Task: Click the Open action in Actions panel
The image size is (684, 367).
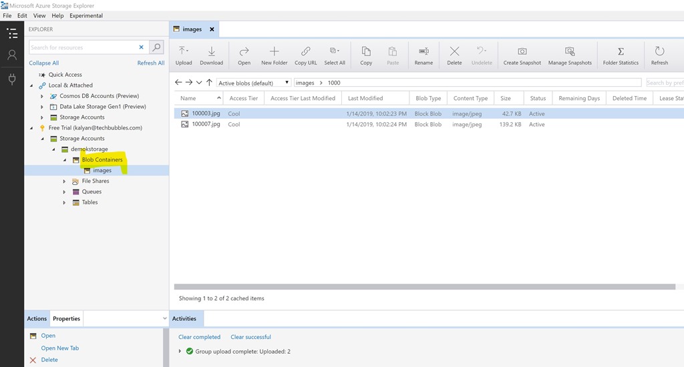Action: [48, 336]
